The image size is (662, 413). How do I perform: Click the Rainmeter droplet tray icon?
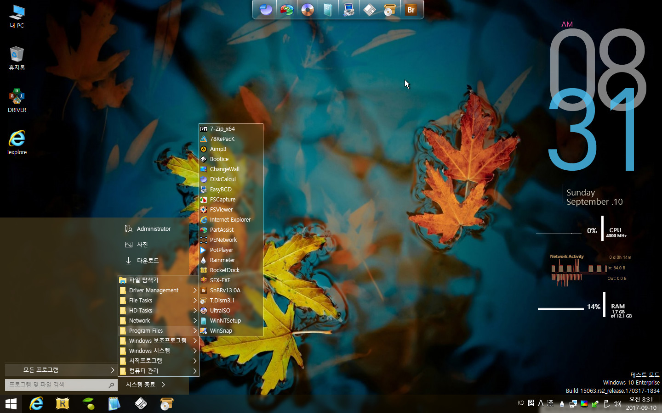562,404
